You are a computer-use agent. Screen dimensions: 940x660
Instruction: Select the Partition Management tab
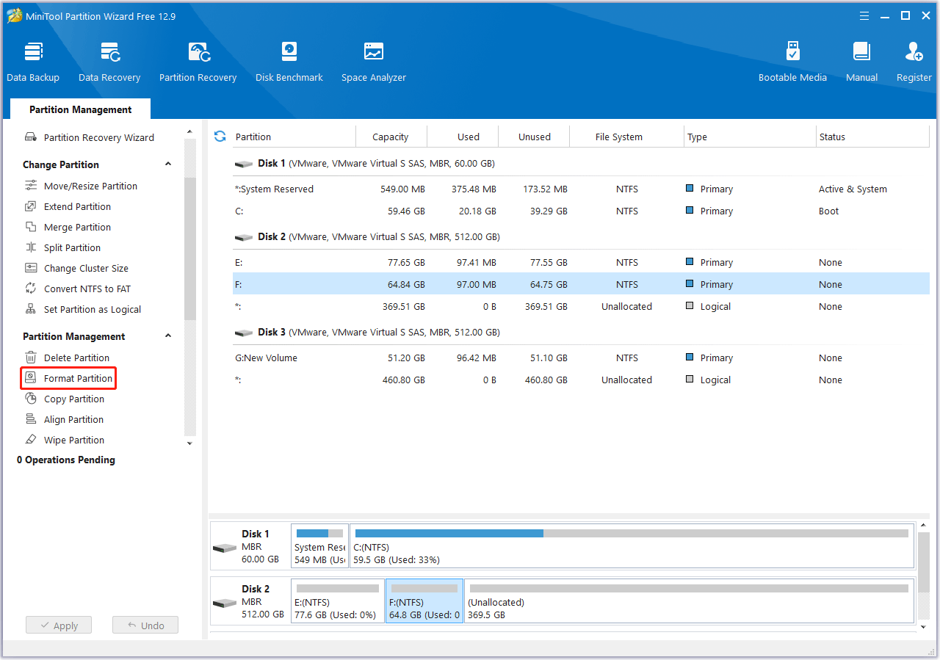(81, 109)
